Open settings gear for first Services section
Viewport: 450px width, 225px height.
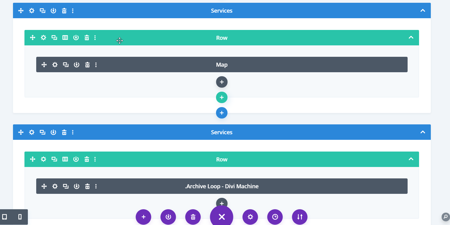click(x=32, y=11)
